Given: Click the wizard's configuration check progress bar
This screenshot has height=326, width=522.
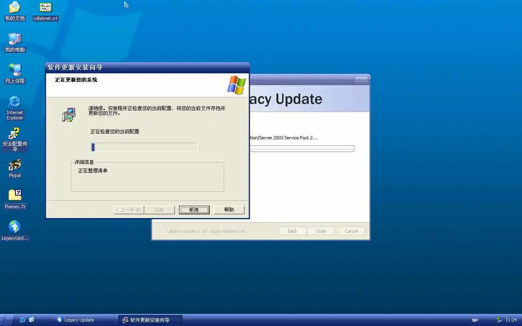Looking at the screenshot, I should point(144,147).
